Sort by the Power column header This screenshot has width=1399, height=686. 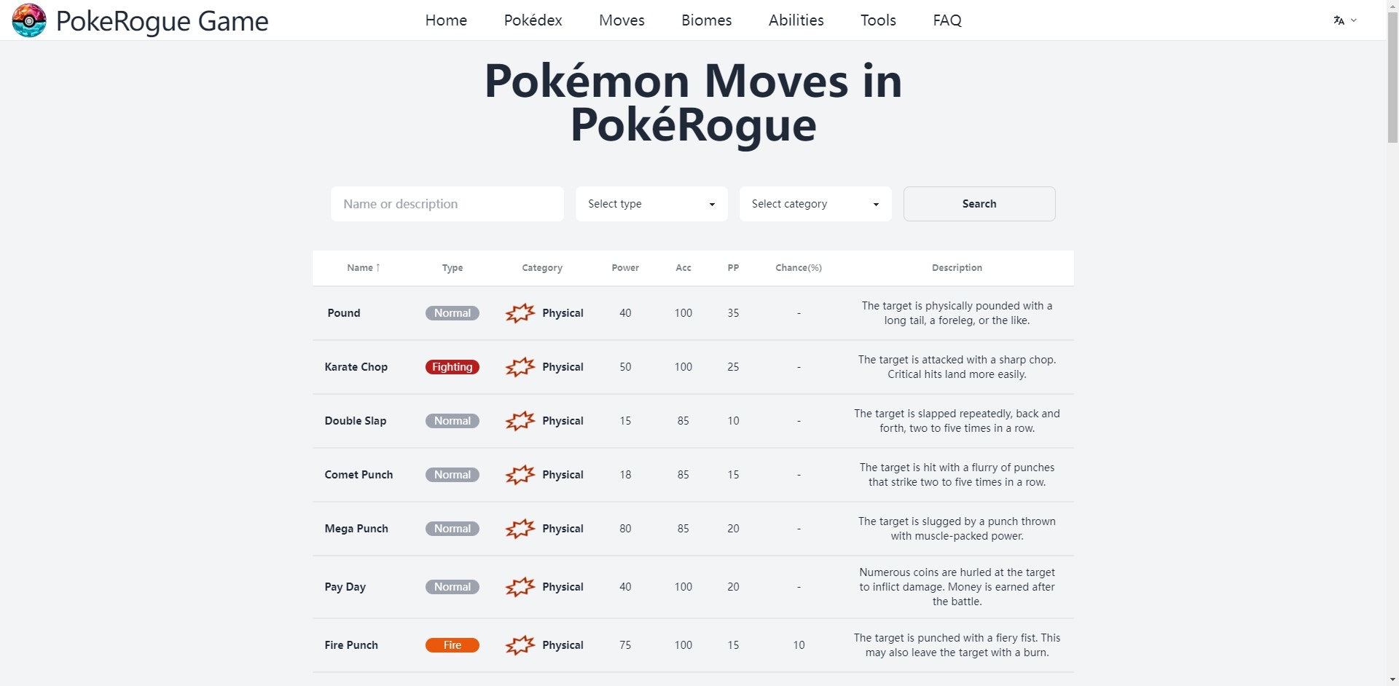pos(625,268)
